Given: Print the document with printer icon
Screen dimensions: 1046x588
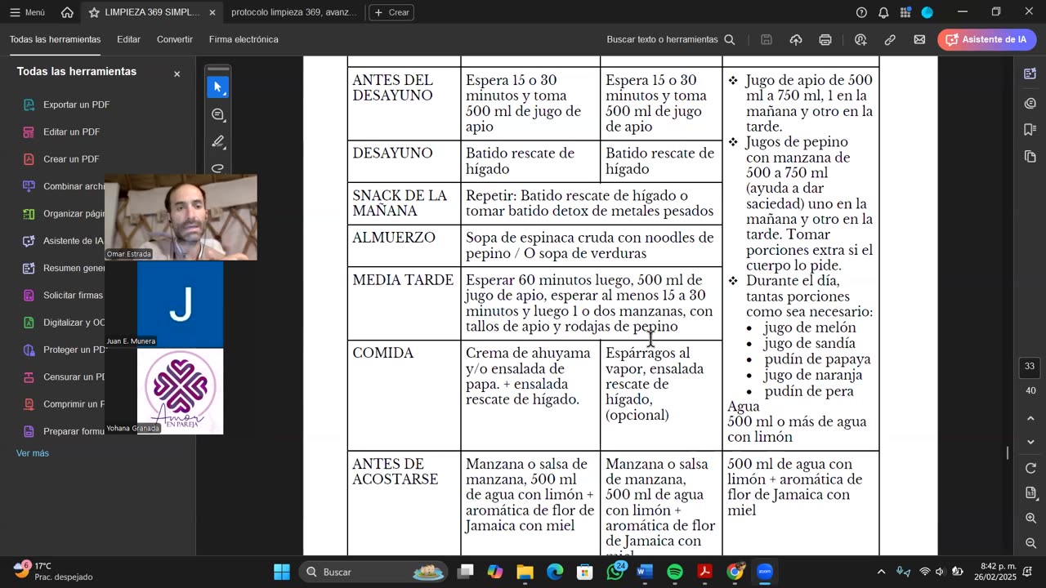Looking at the screenshot, I should coord(825,39).
